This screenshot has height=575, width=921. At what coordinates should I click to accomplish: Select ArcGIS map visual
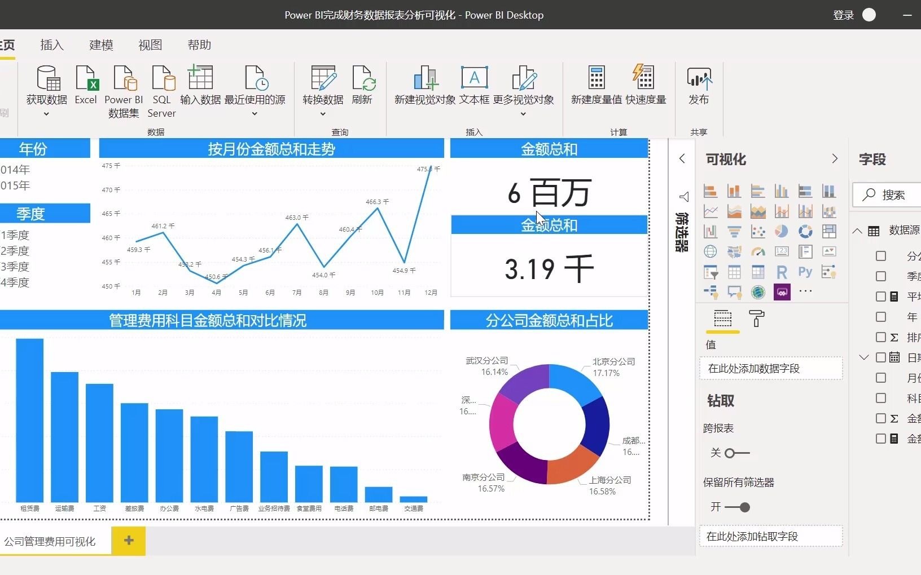[x=758, y=292]
